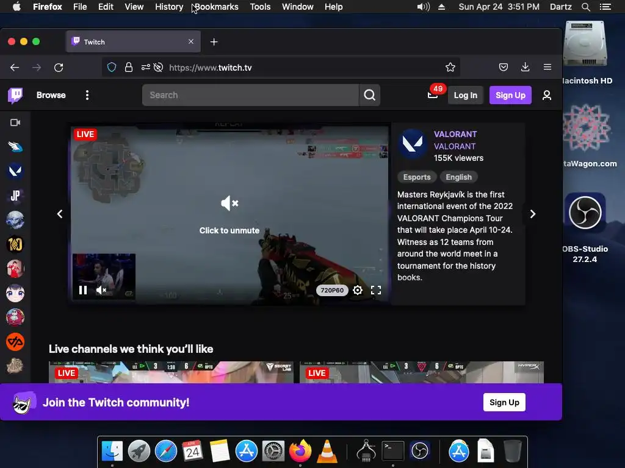Screen dimensions: 625x468
Task: Open the JP channel avatar in sidebar
Action: (15, 196)
